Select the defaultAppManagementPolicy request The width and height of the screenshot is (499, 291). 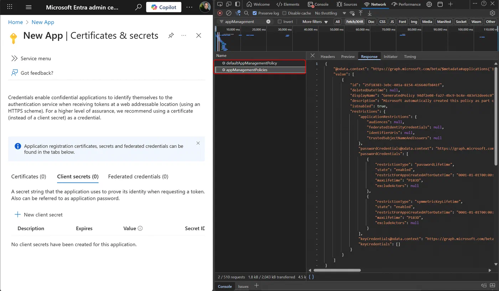[261, 63]
